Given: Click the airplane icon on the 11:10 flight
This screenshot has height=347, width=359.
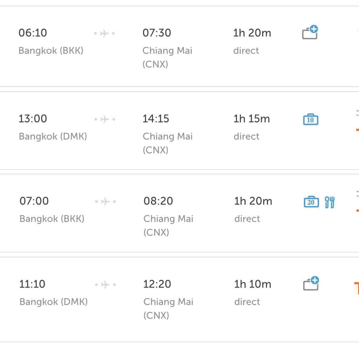Looking at the screenshot, I should tap(105, 285).
